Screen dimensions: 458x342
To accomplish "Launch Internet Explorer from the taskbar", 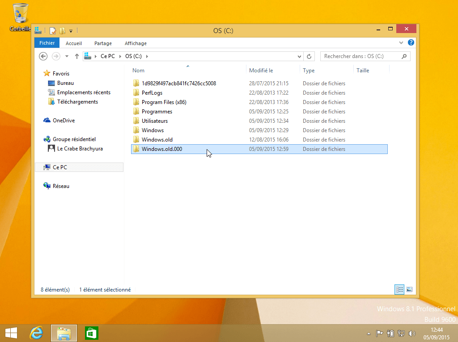I will pos(36,333).
